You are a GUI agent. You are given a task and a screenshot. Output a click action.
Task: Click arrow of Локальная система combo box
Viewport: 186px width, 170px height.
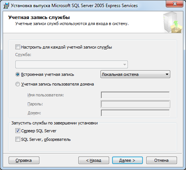(x=167, y=74)
